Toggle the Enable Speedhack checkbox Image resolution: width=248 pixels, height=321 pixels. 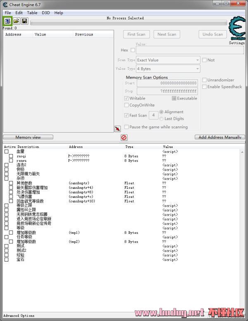pyautogui.click(x=204, y=87)
